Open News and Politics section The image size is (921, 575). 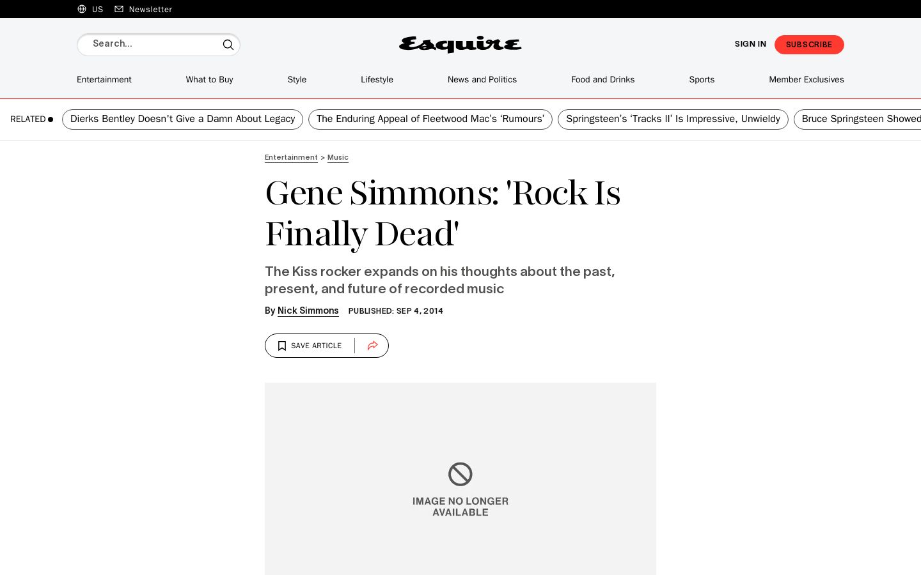482,80
